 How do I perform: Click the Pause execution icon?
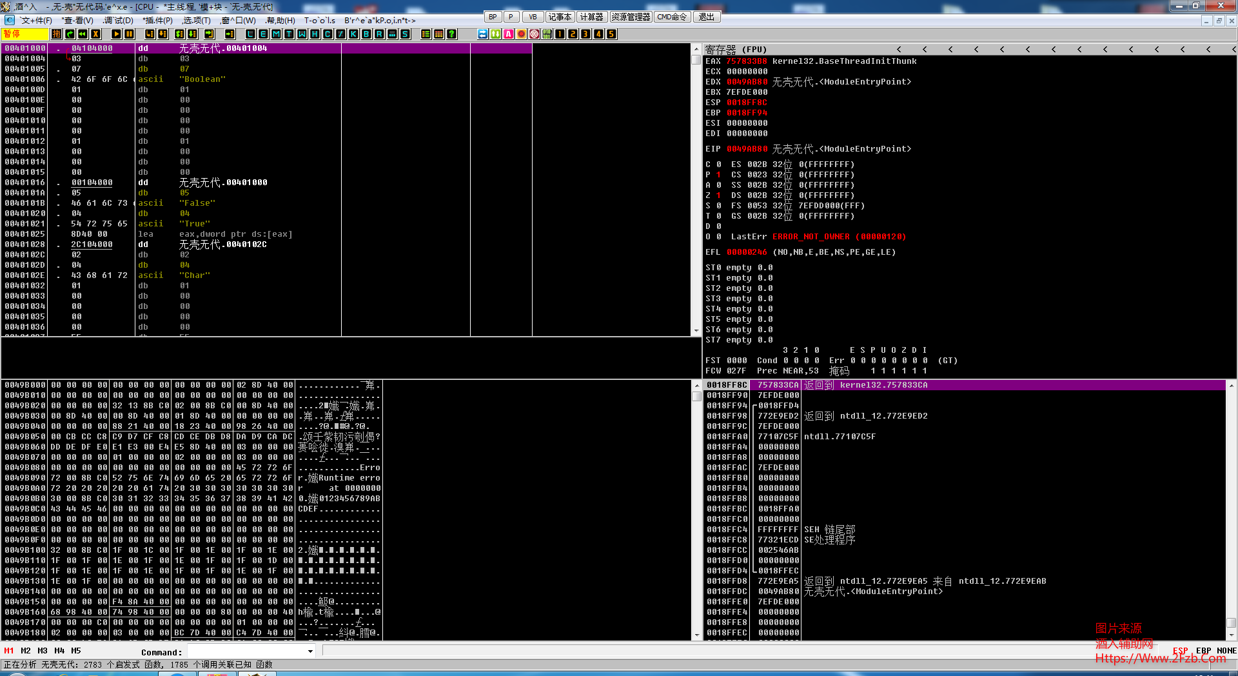(x=129, y=34)
